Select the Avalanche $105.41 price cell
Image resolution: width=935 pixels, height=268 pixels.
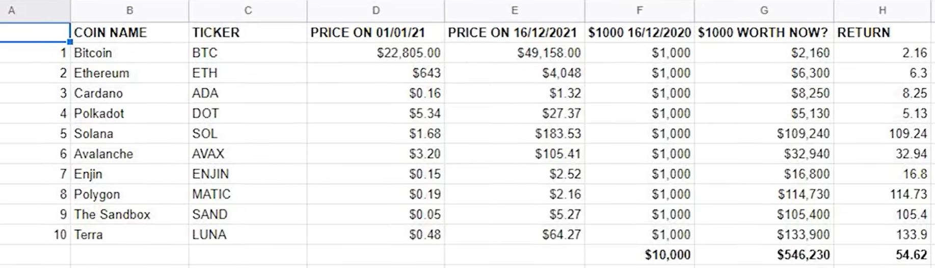click(x=515, y=154)
